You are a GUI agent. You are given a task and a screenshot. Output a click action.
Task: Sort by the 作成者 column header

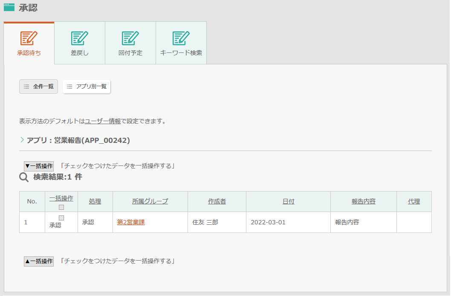pyautogui.click(x=217, y=201)
